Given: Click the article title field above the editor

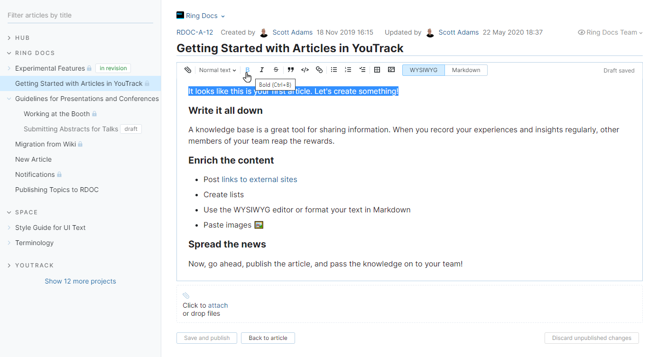Looking at the screenshot, I should (409, 48).
